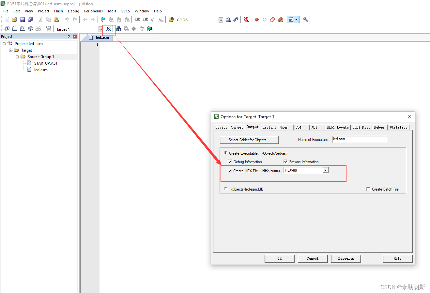Comment selection toolbar icon
The image size is (430, 293).
[x=153, y=20]
